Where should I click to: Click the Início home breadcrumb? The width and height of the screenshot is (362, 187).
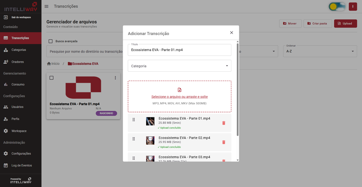point(53,64)
